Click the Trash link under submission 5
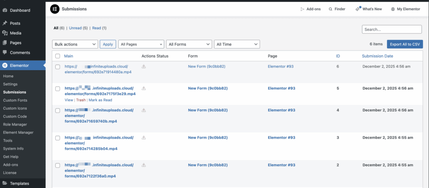 pos(81,100)
